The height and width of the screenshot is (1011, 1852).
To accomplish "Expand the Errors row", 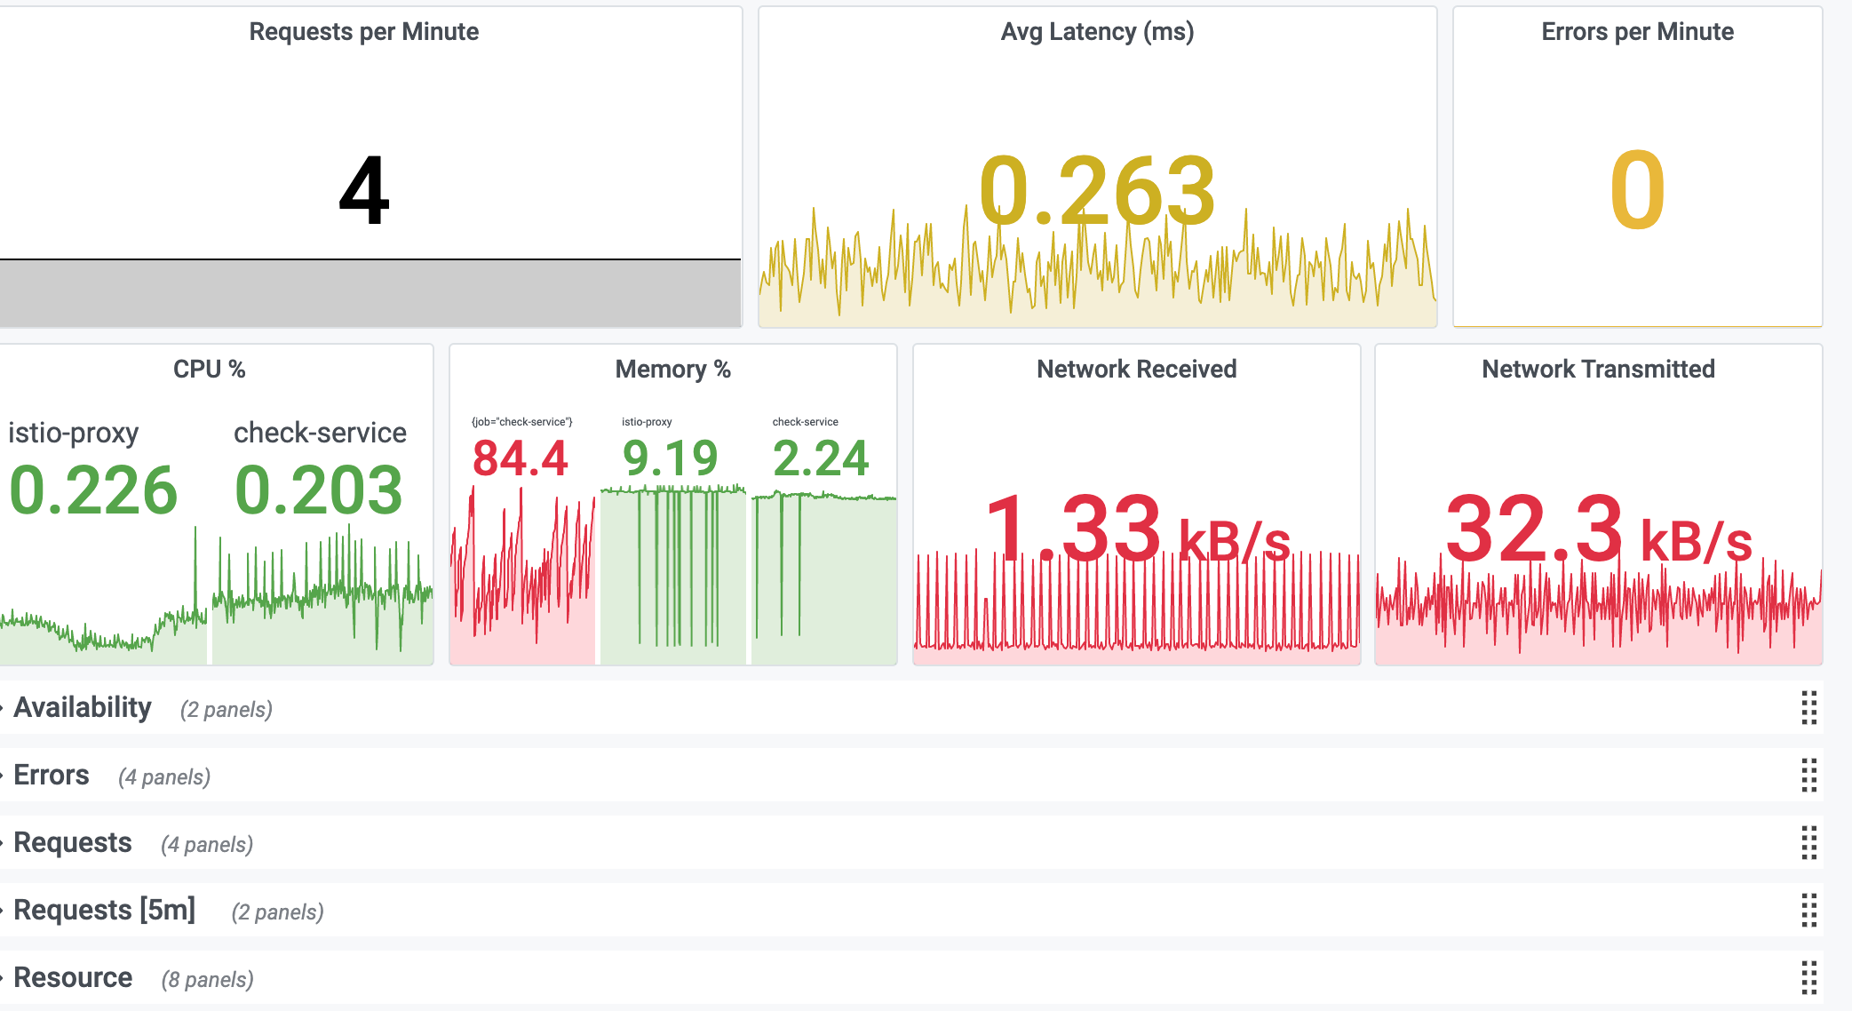I will click(51, 776).
